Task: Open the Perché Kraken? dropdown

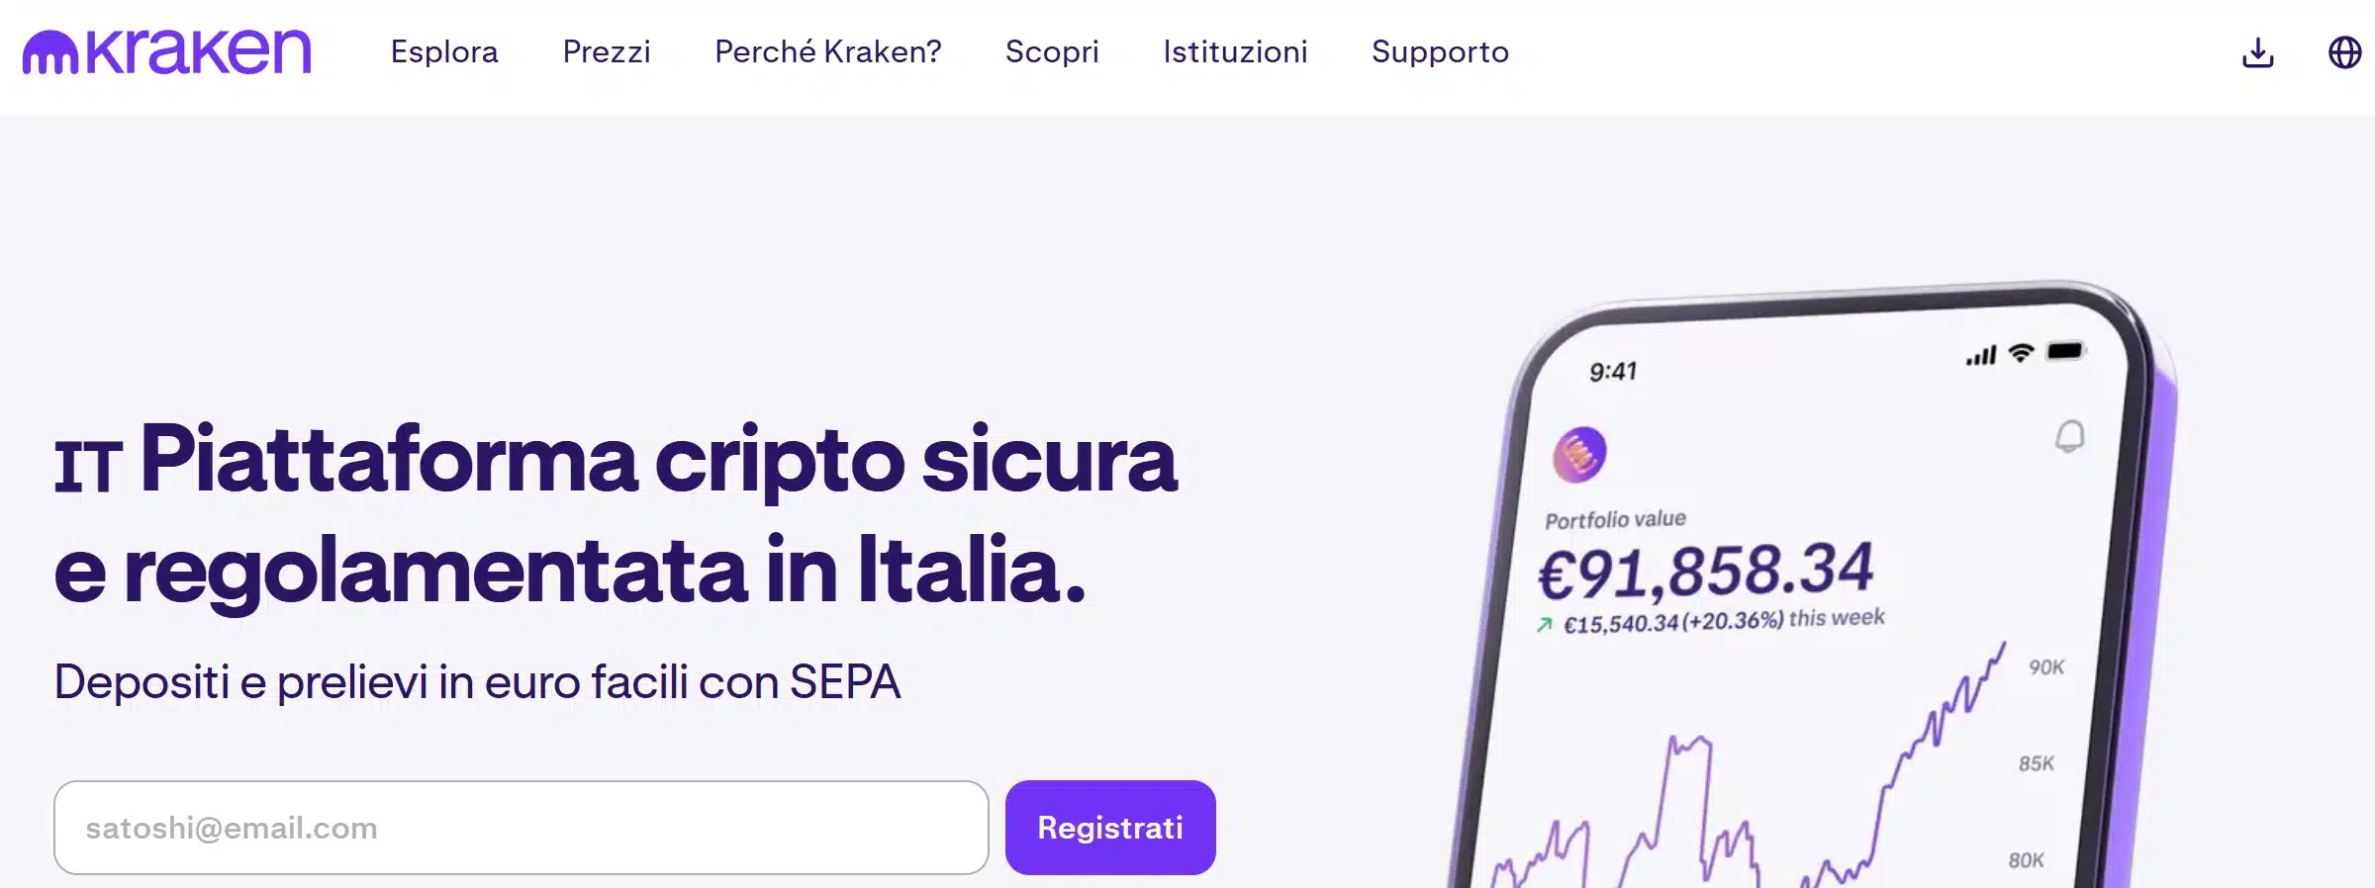Action: (827, 51)
